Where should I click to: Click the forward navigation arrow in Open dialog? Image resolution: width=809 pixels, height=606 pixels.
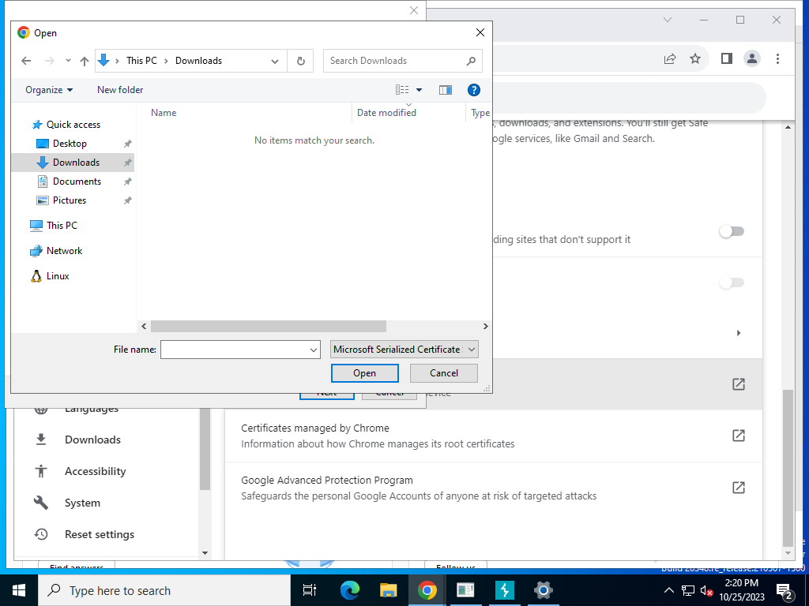point(50,61)
